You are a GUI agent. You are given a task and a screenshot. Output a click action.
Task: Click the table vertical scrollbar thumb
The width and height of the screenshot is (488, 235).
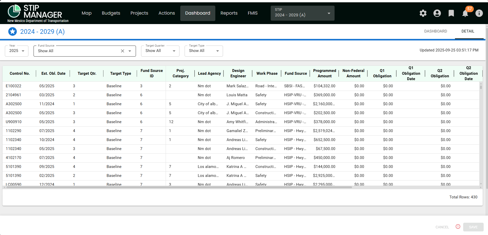pyautogui.click(x=481, y=87)
